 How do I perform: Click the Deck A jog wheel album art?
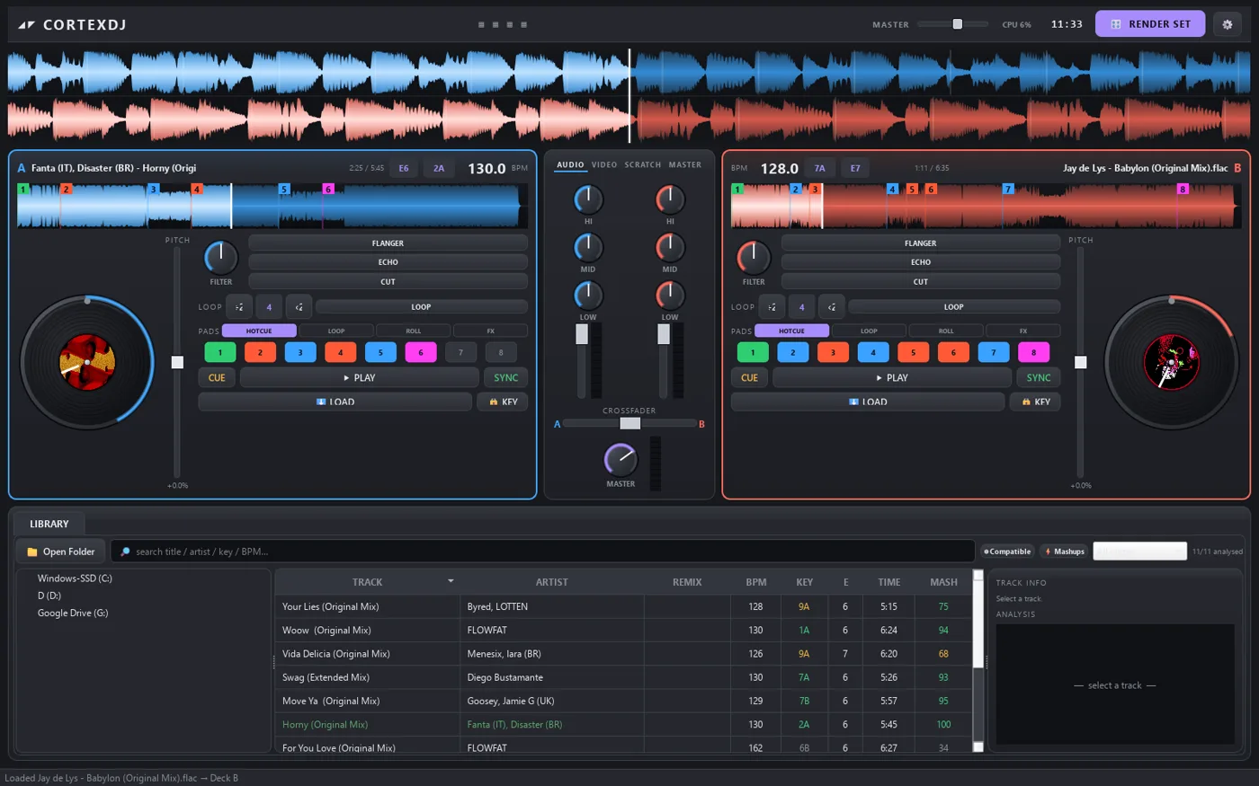click(87, 362)
